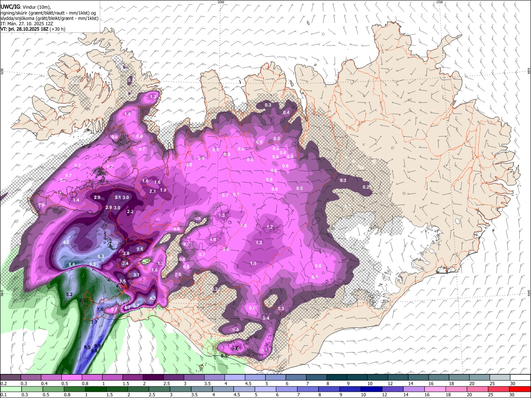This screenshot has width=531, height=398.
Task: Click the lavender snow swatch between 4 and 4.5
Action: 234,377
